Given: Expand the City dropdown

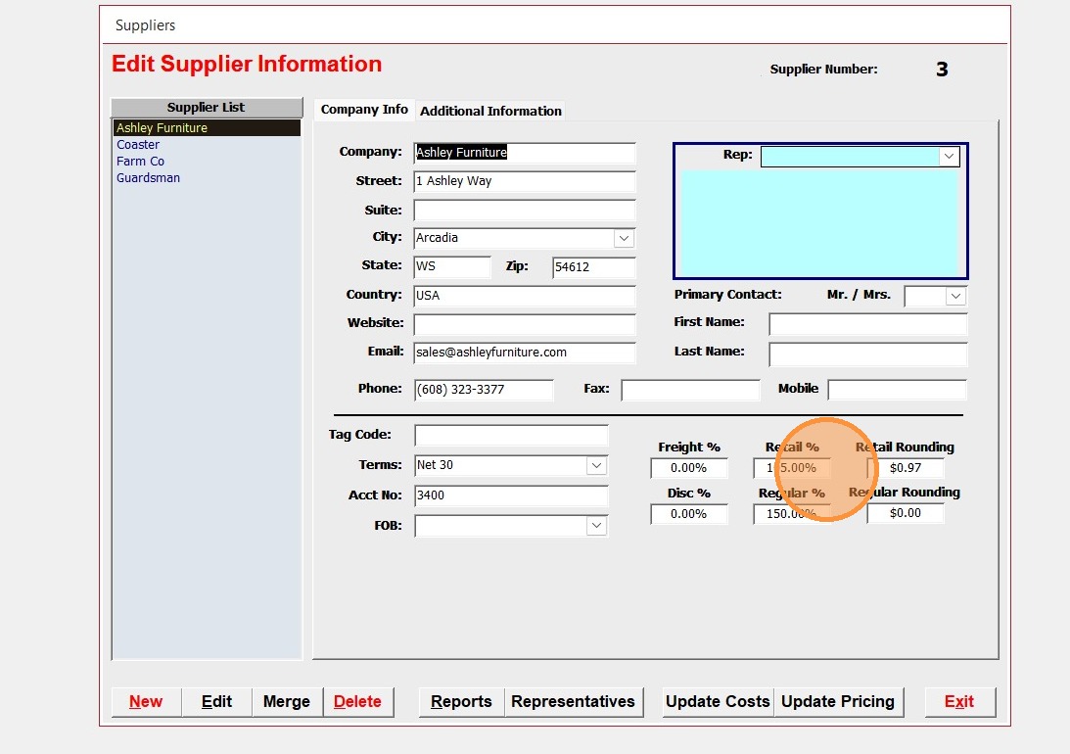Looking at the screenshot, I should (x=624, y=238).
